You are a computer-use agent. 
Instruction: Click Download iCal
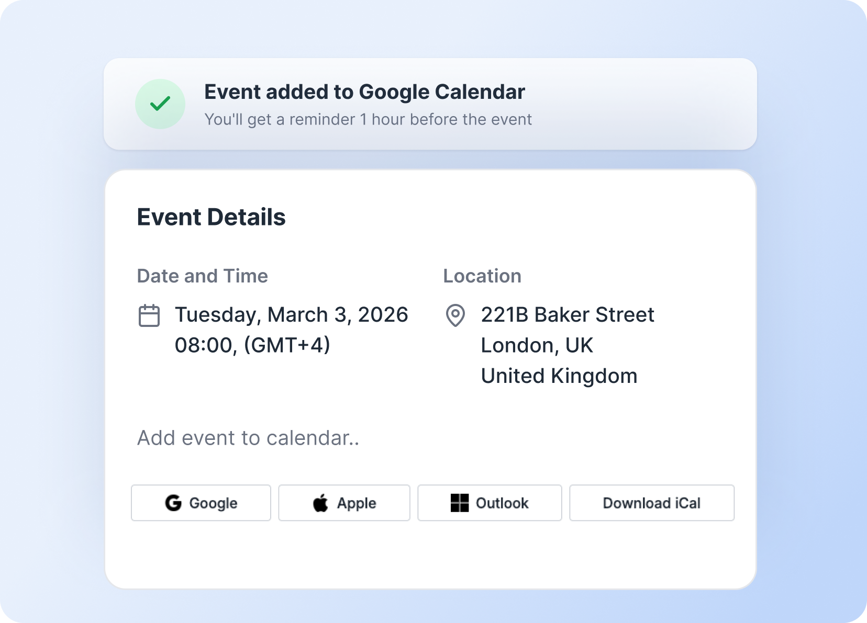coord(652,503)
